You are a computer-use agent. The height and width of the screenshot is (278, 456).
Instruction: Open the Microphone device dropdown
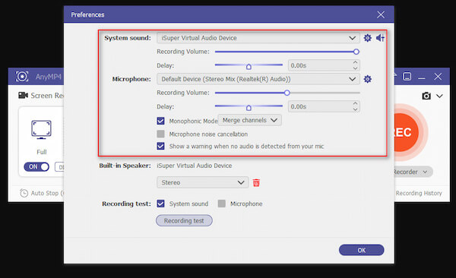[x=258, y=79]
